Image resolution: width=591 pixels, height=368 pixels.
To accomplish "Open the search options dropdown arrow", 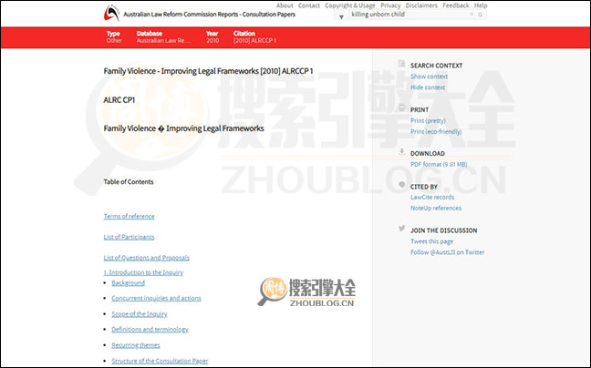I will [341, 16].
